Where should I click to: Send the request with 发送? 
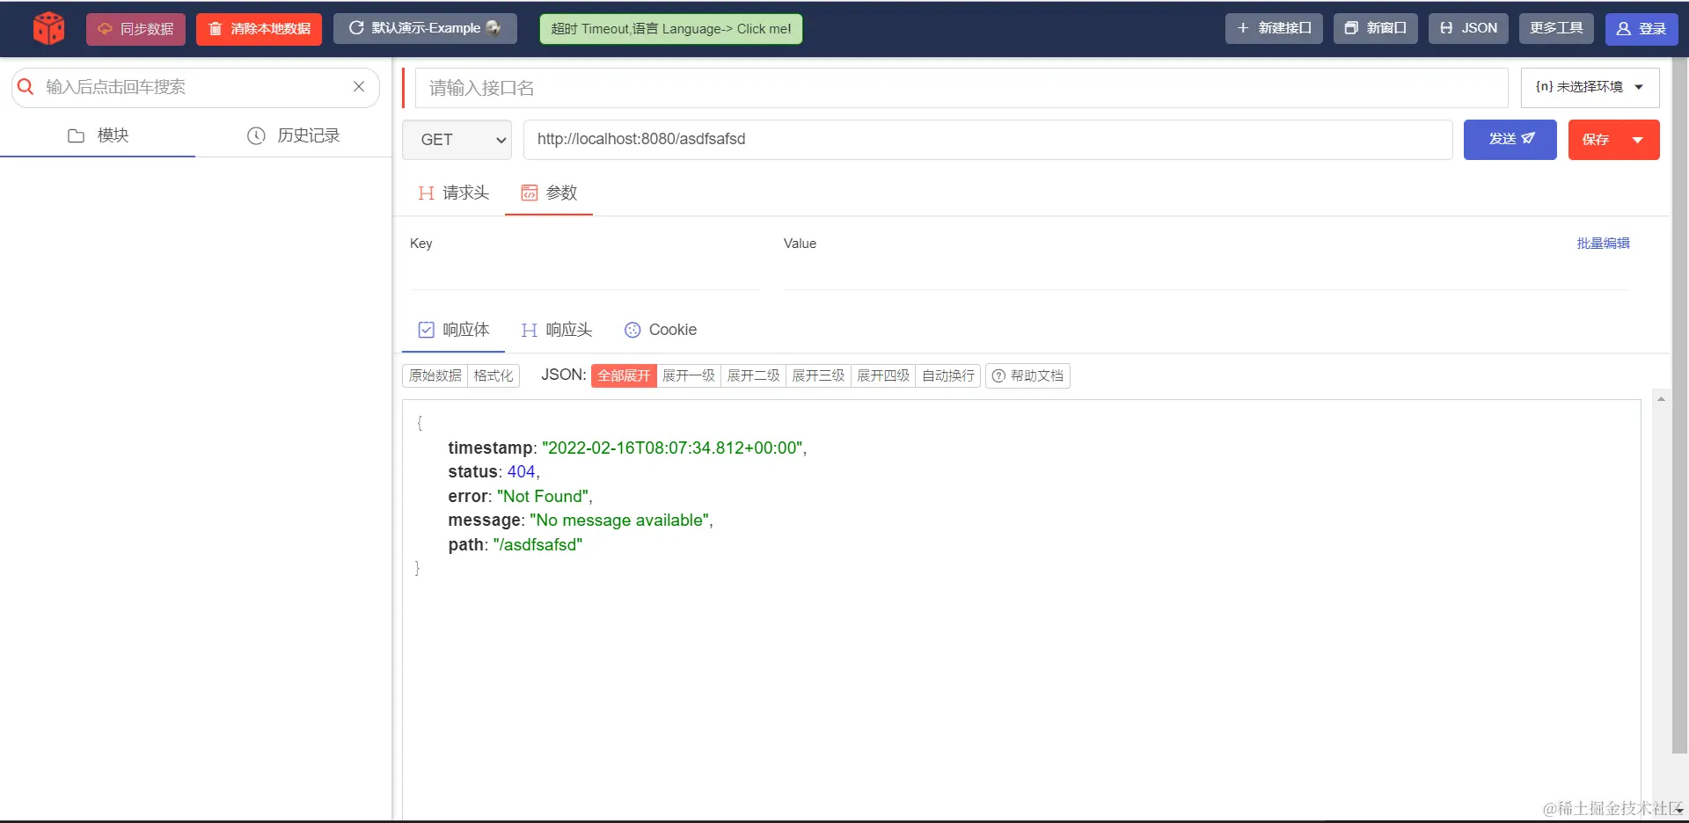coord(1510,140)
